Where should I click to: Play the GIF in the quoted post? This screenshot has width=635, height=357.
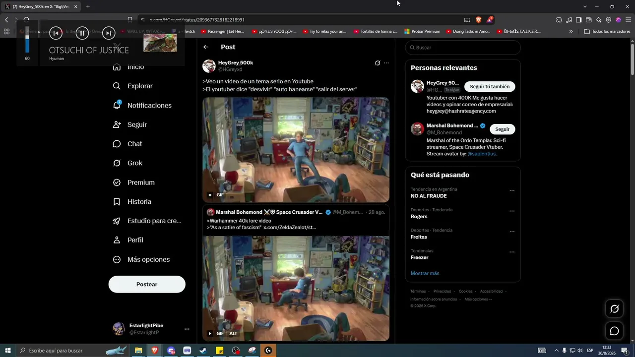point(210,333)
